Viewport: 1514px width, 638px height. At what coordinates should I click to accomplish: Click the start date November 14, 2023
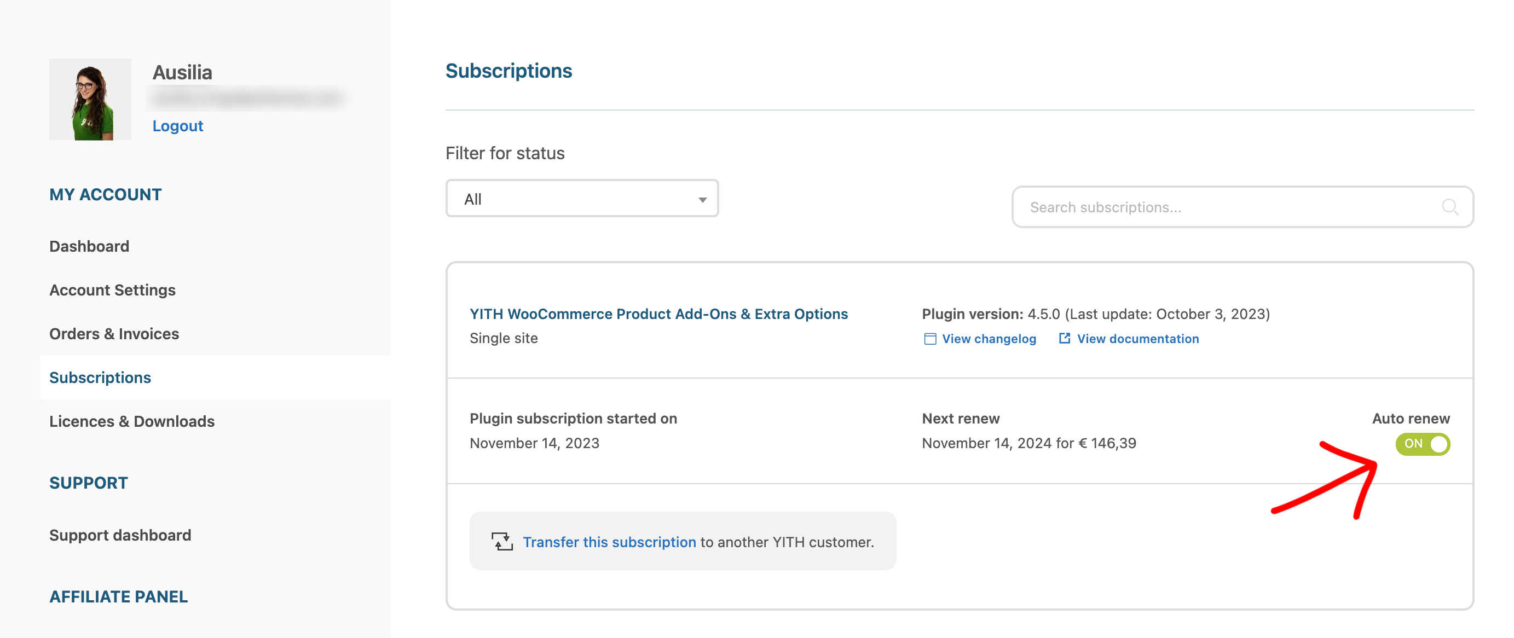[534, 443]
